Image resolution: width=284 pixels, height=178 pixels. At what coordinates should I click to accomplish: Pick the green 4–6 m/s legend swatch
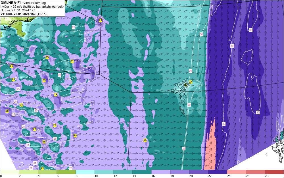click(x=47, y=172)
